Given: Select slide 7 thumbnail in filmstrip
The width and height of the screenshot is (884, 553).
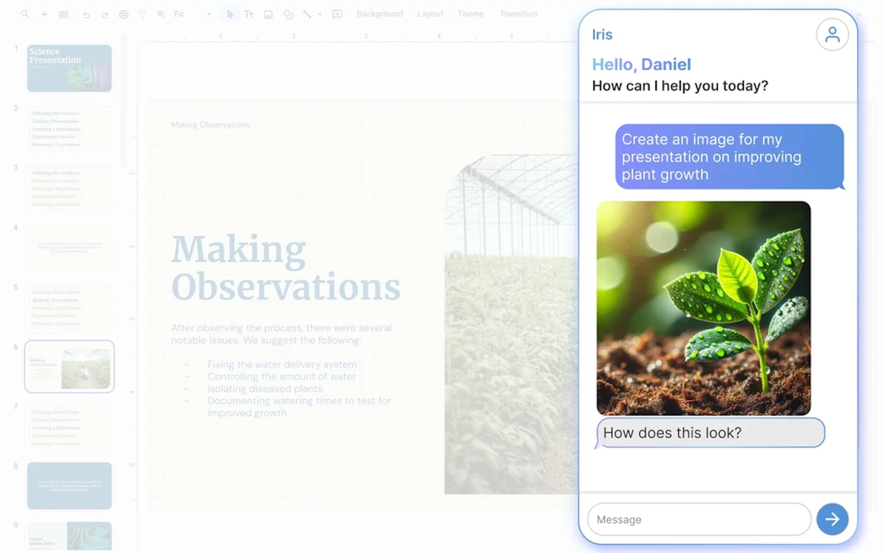Looking at the screenshot, I should (69, 427).
